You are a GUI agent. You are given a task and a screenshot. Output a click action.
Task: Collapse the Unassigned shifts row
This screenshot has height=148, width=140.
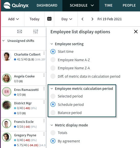[4, 41]
